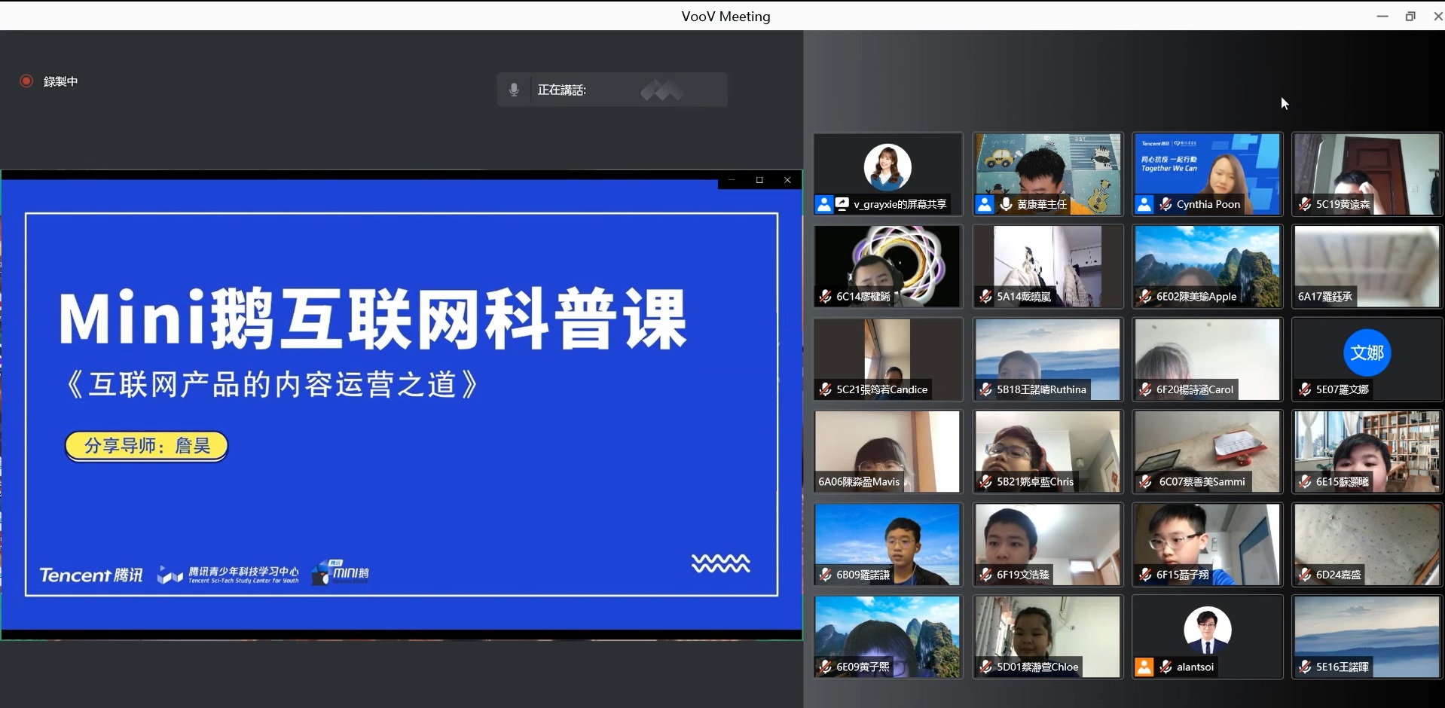The image size is (1445, 708).
Task: Click the muted mic icon of participant 6F15
Action: click(1145, 575)
